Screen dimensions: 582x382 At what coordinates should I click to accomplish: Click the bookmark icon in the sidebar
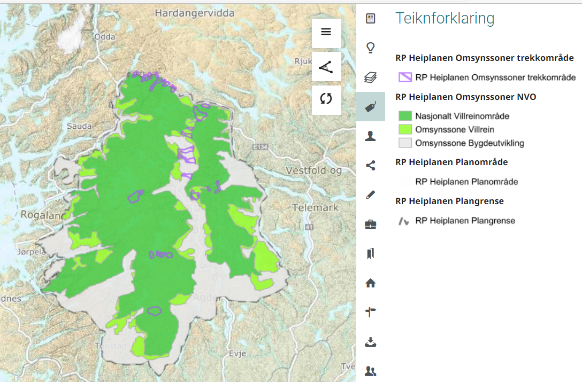(x=371, y=253)
